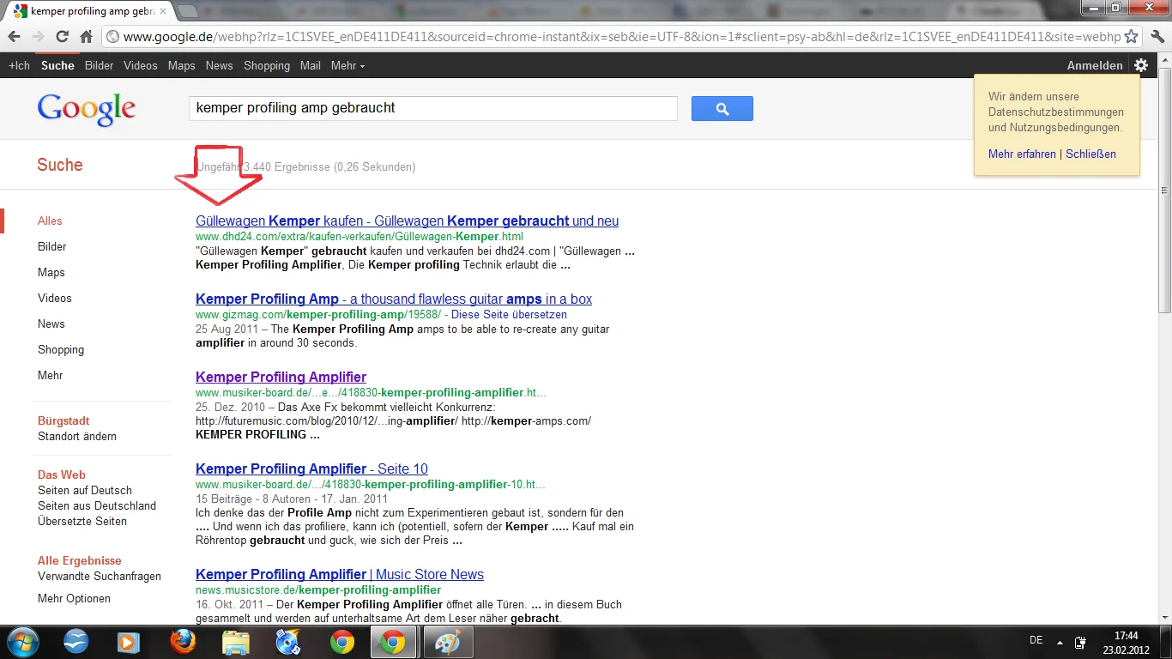Dismiss the privacy notice with Schließen
1172x659 pixels.
point(1091,154)
